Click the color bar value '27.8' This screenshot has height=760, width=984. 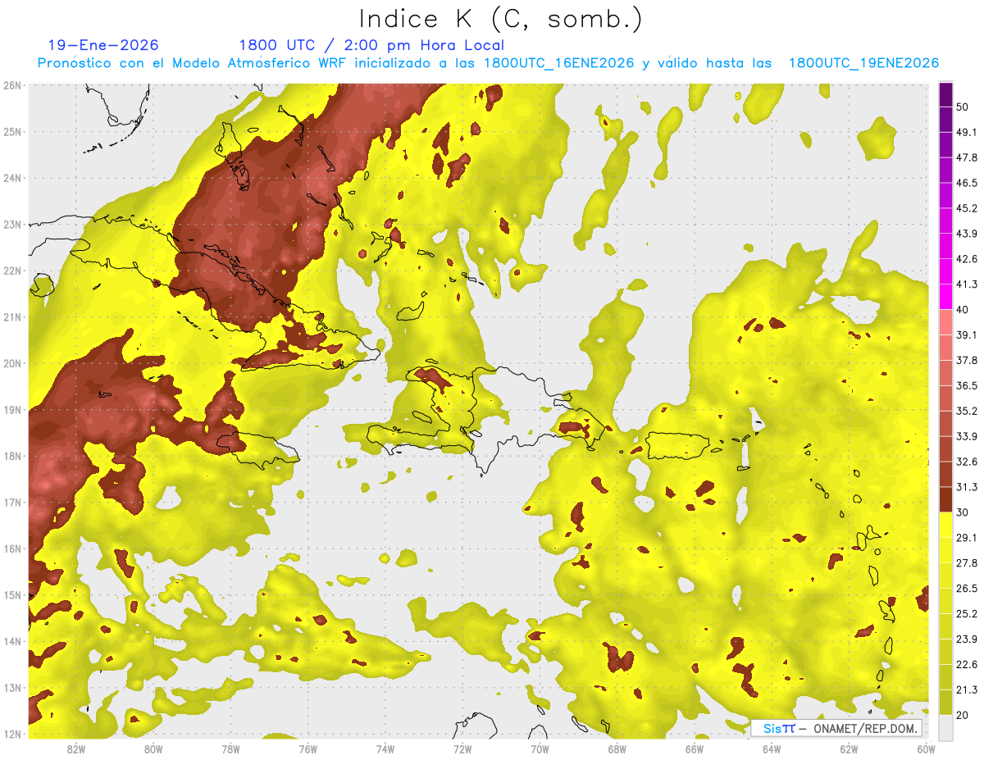[967, 563]
